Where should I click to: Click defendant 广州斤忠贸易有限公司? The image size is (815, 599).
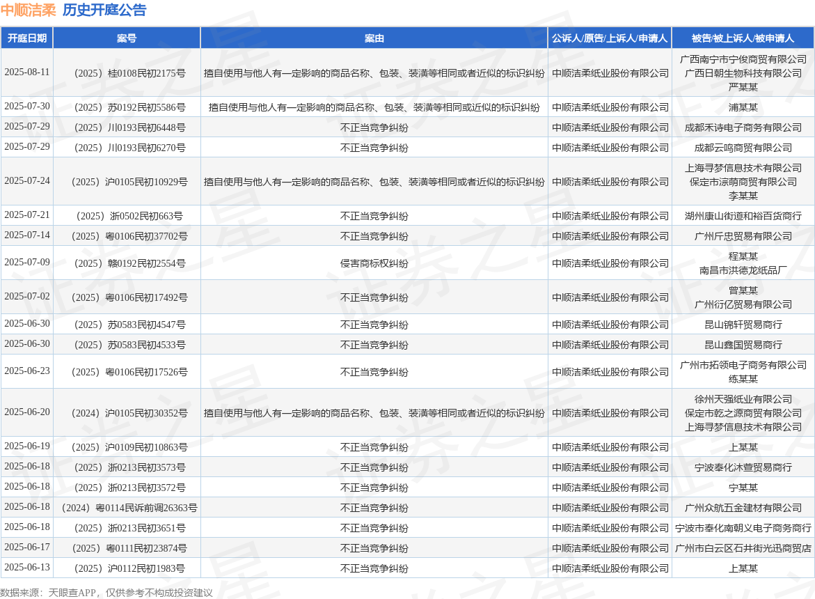coord(743,236)
